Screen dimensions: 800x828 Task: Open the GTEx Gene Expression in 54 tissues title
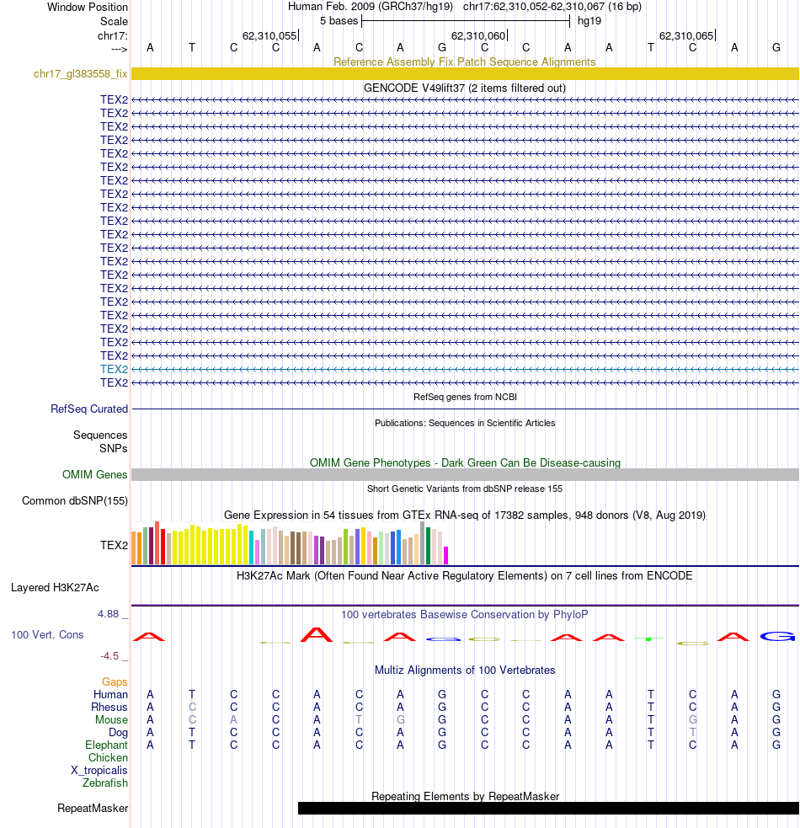(465, 515)
